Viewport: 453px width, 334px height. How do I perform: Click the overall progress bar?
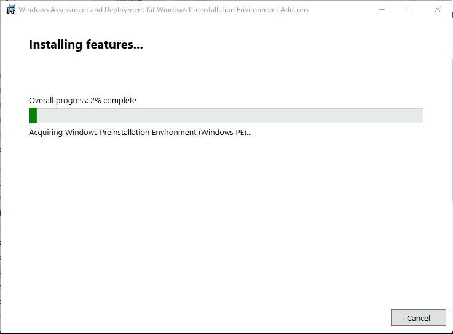(226, 116)
